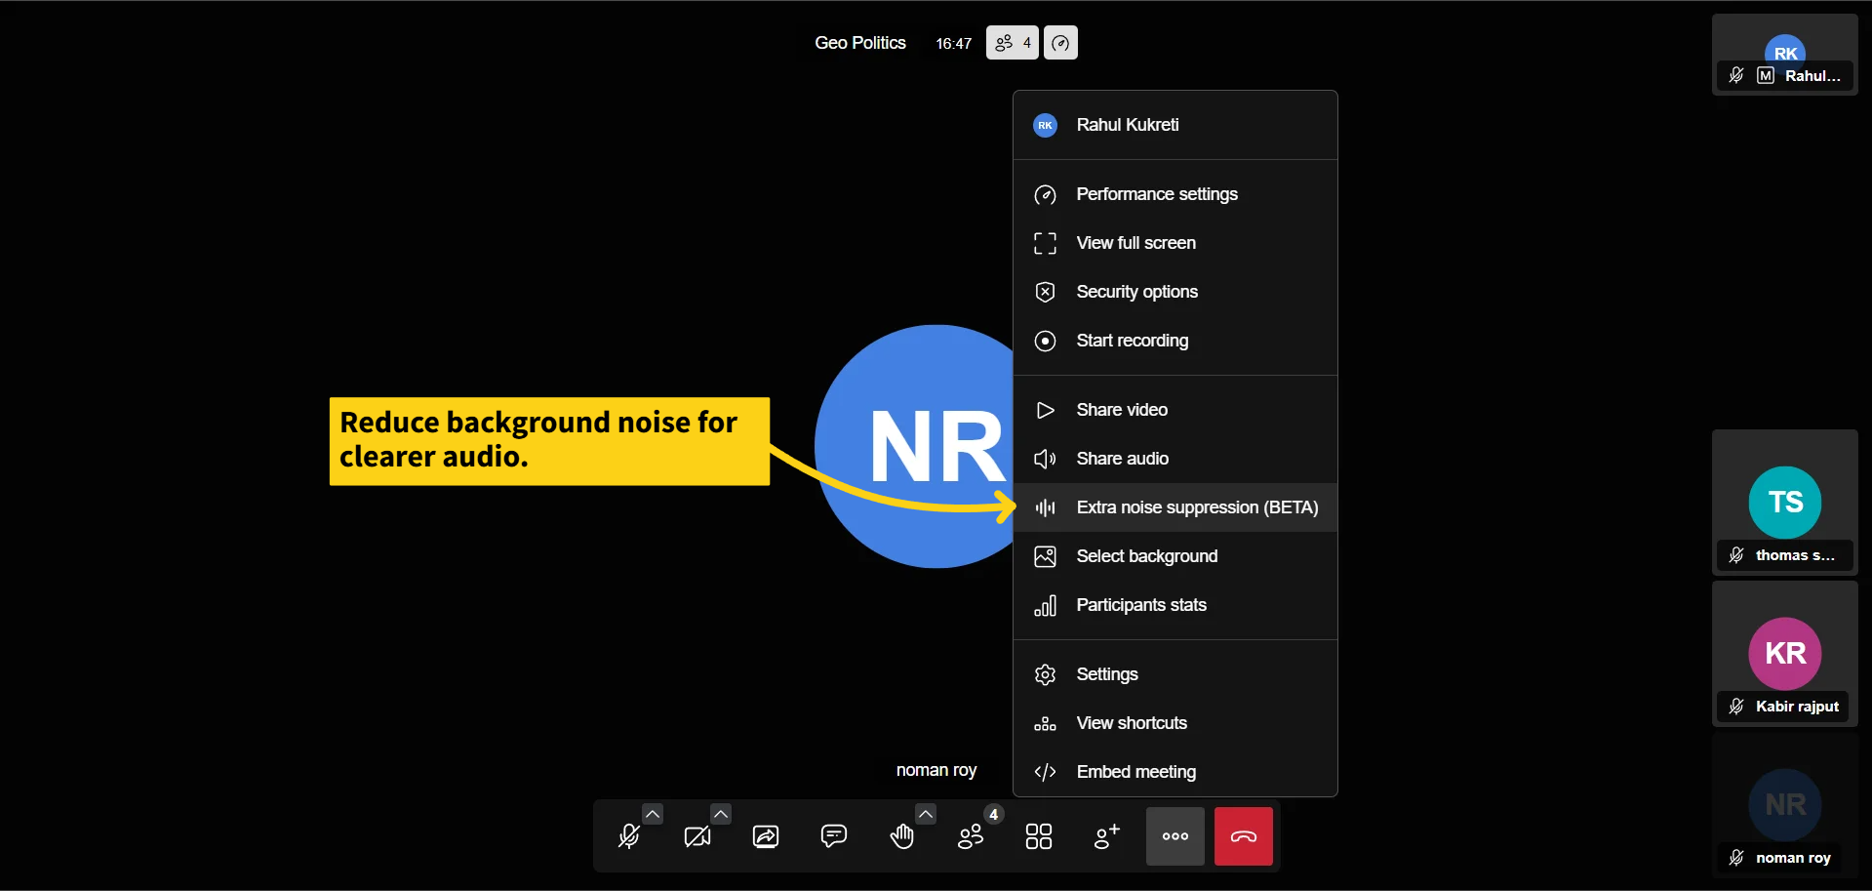Hang up the call
This screenshot has height=891, width=1872.
1244,836
